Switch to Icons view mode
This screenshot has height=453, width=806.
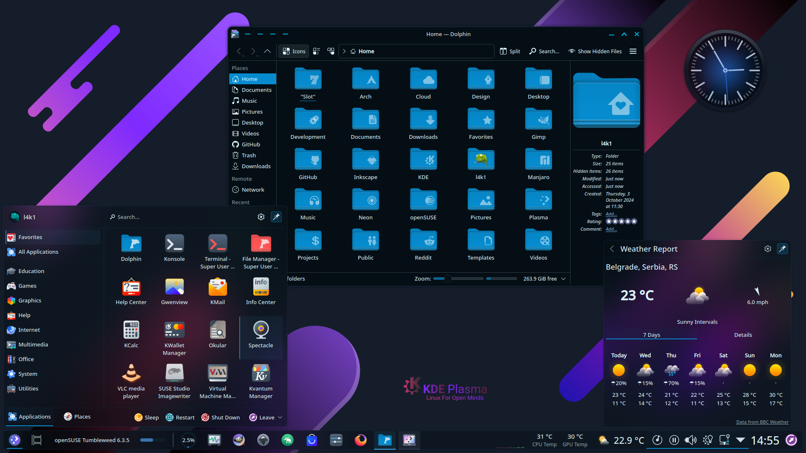[294, 51]
